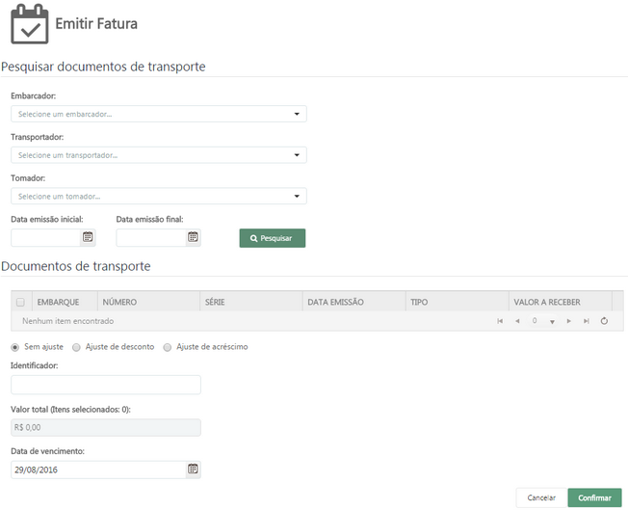Open the page number dropdown in pager
Image resolution: width=628 pixels, height=510 pixels.
coord(552,322)
